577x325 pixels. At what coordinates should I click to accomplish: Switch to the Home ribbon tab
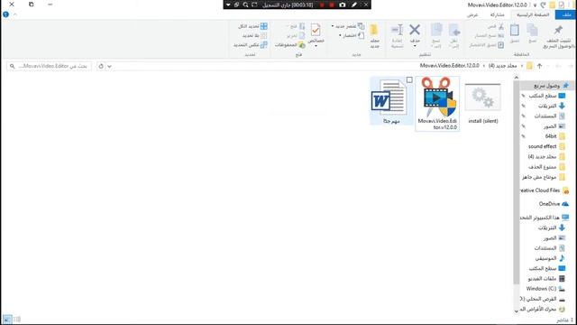[533, 14]
